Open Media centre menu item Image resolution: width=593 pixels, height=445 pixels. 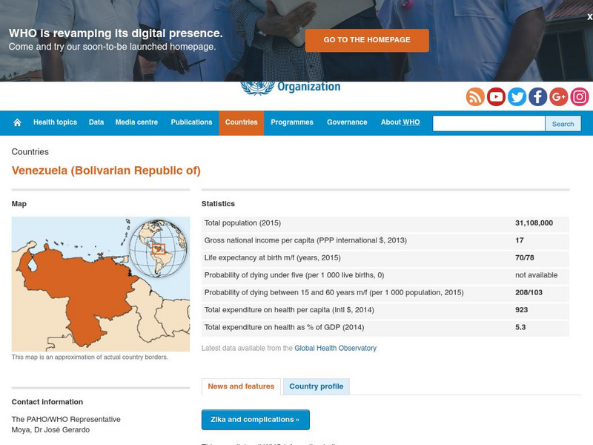click(136, 122)
